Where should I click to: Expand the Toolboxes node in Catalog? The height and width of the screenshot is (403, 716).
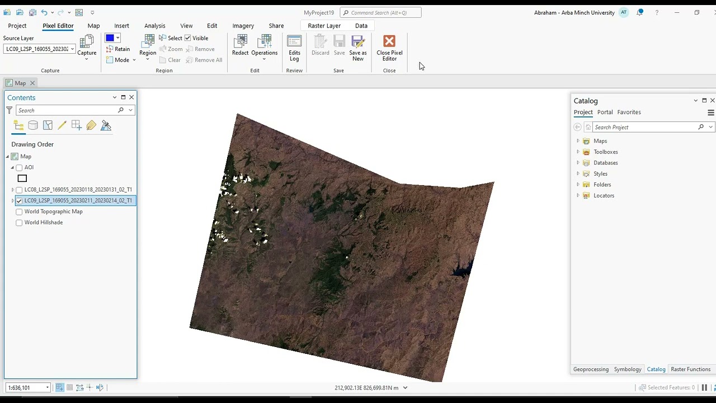tap(578, 152)
